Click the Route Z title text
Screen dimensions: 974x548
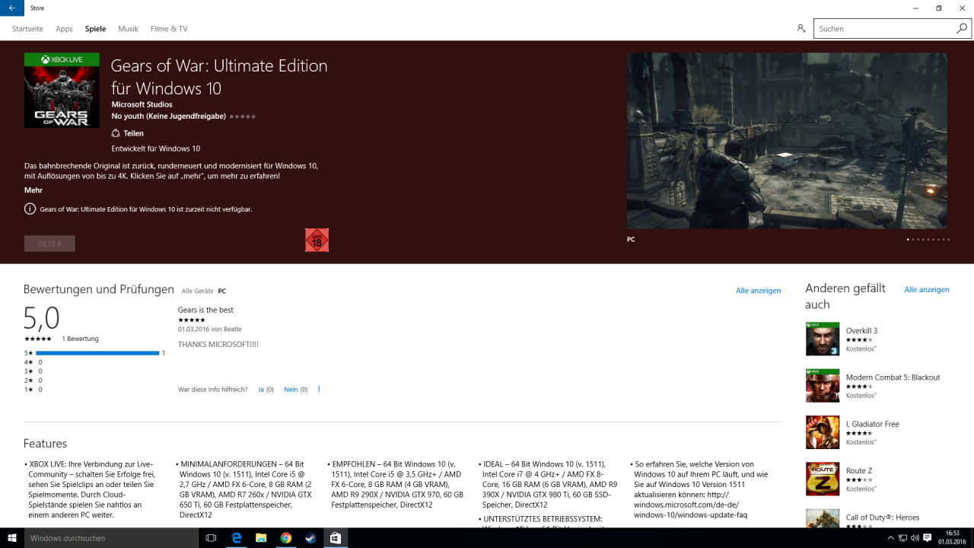859,471
